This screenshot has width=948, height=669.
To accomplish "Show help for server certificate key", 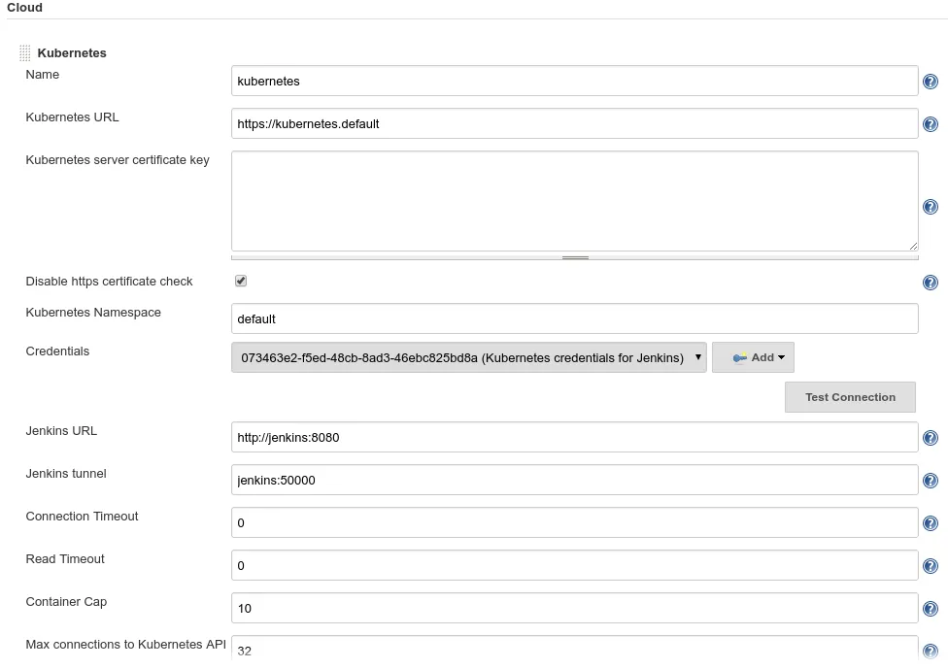I will coord(930,207).
